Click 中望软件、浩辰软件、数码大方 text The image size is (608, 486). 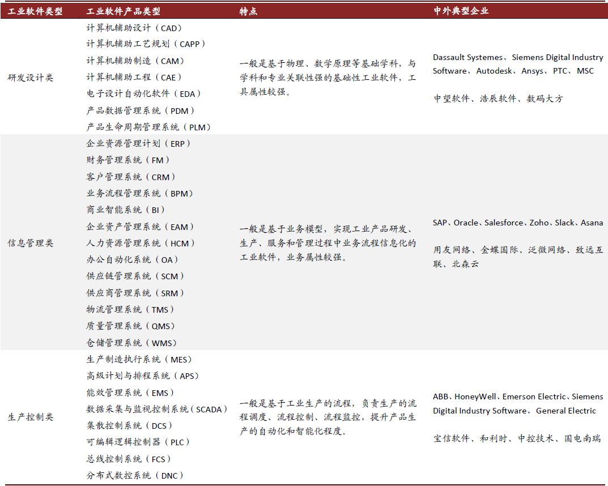[498, 99]
